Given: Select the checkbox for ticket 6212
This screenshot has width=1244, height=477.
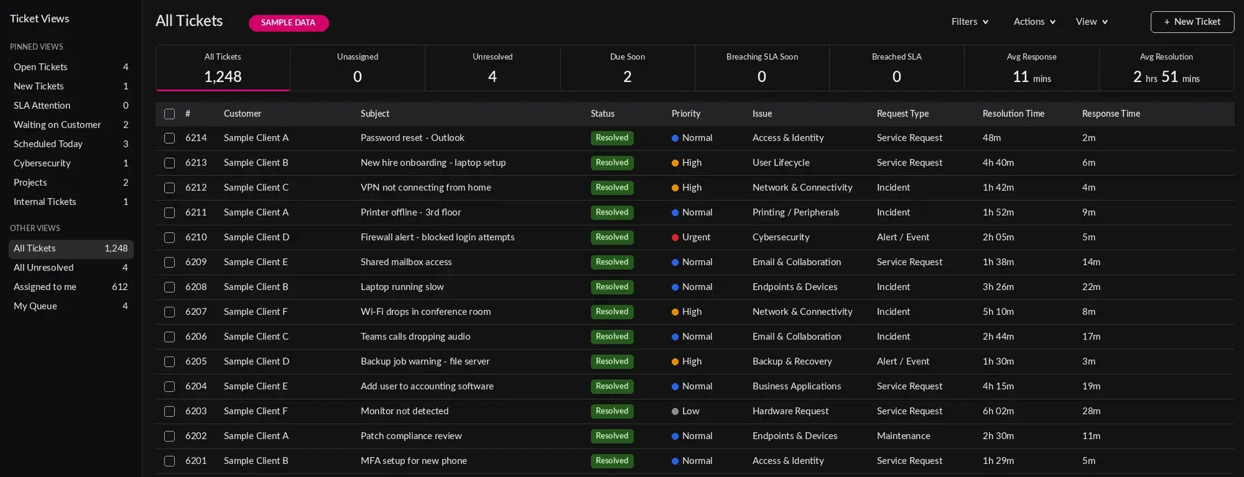Looking at the screenshot, I should pyautogui.click(x=169, y=188).
